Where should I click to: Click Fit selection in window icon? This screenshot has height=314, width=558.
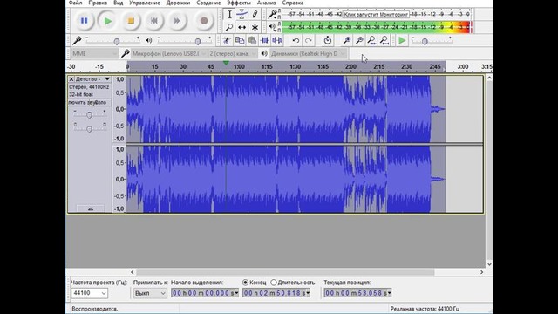pos(372,40)
